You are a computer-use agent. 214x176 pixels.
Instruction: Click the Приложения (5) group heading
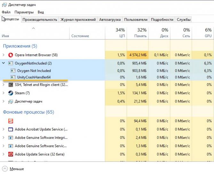20,46
